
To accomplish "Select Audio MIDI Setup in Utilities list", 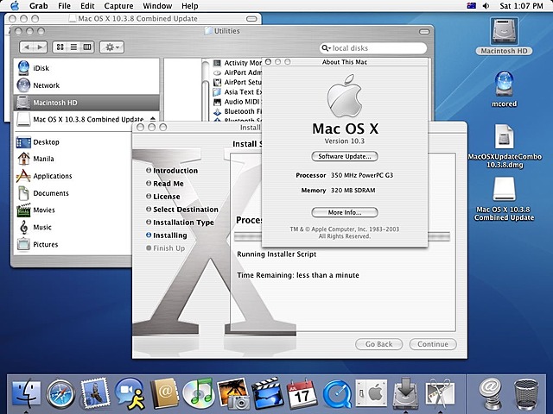I will pos(237,102).
